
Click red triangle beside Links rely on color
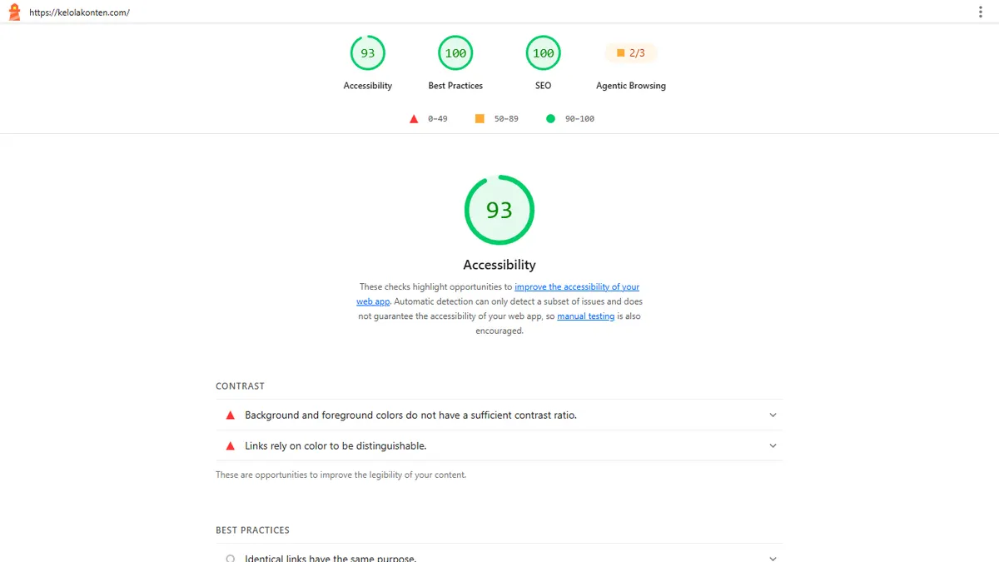coord(231,445)
